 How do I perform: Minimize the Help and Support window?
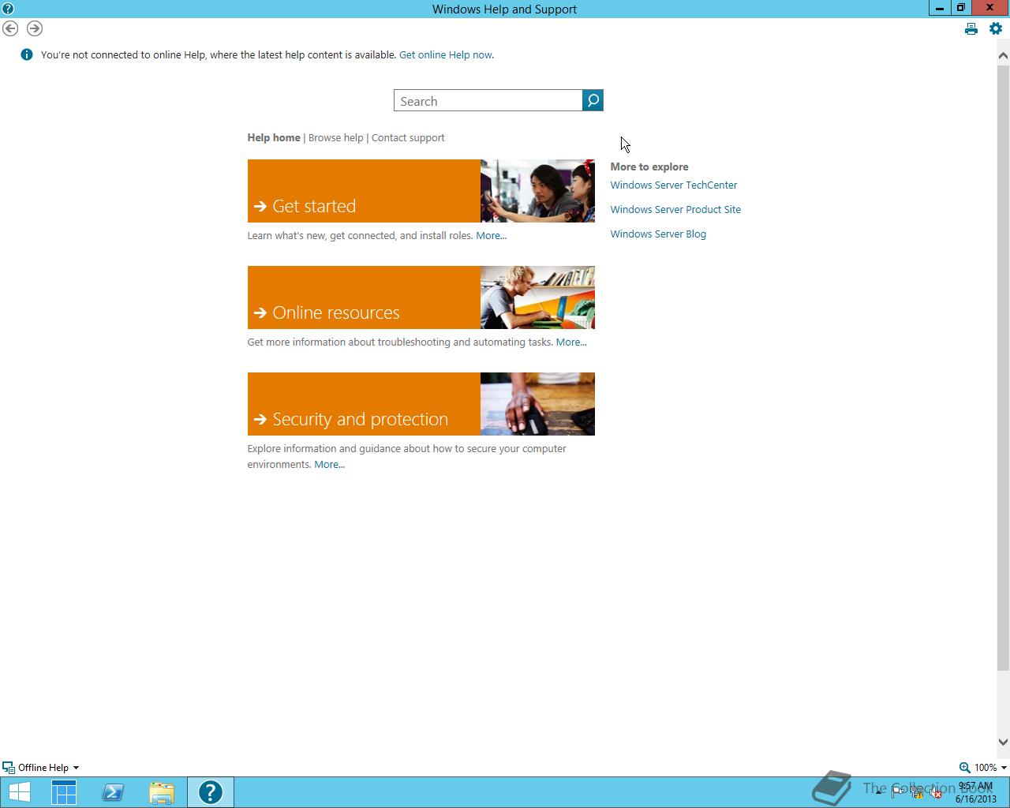pyautogui.click(x=939, y=8)
